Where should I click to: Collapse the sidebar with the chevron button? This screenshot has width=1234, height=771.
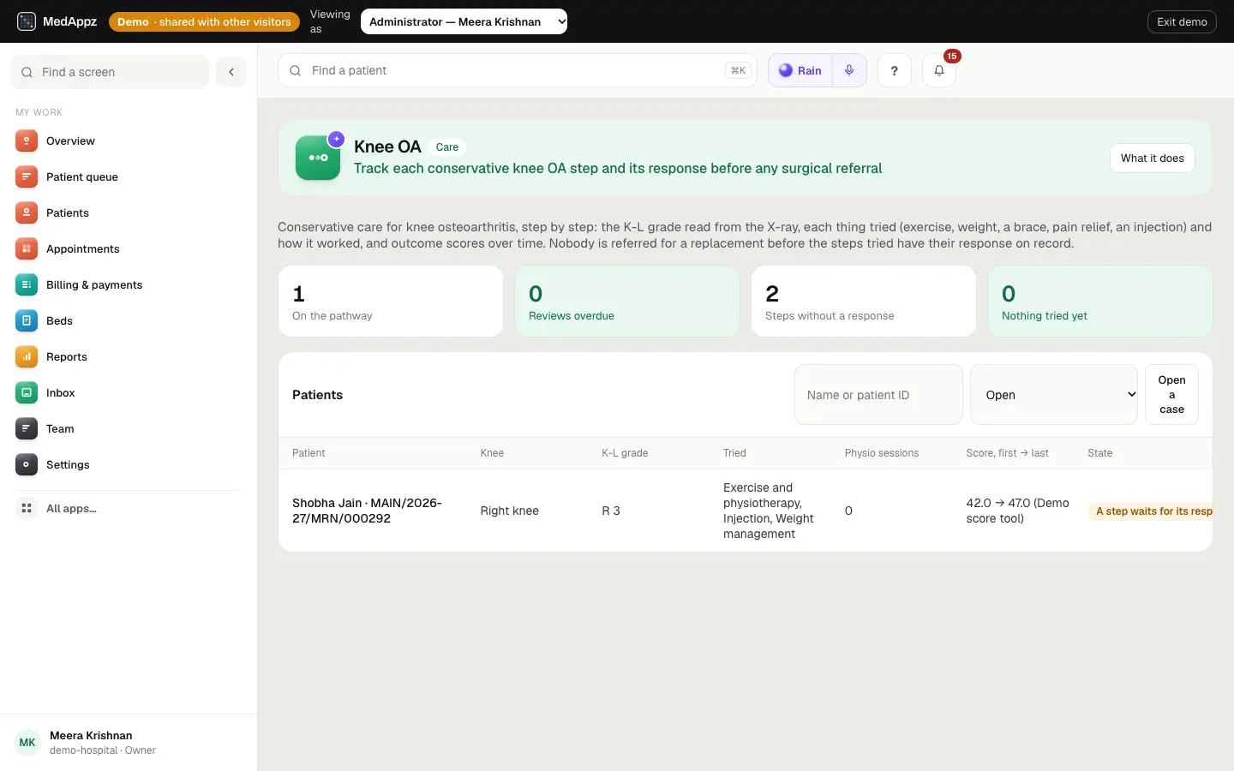231,72
